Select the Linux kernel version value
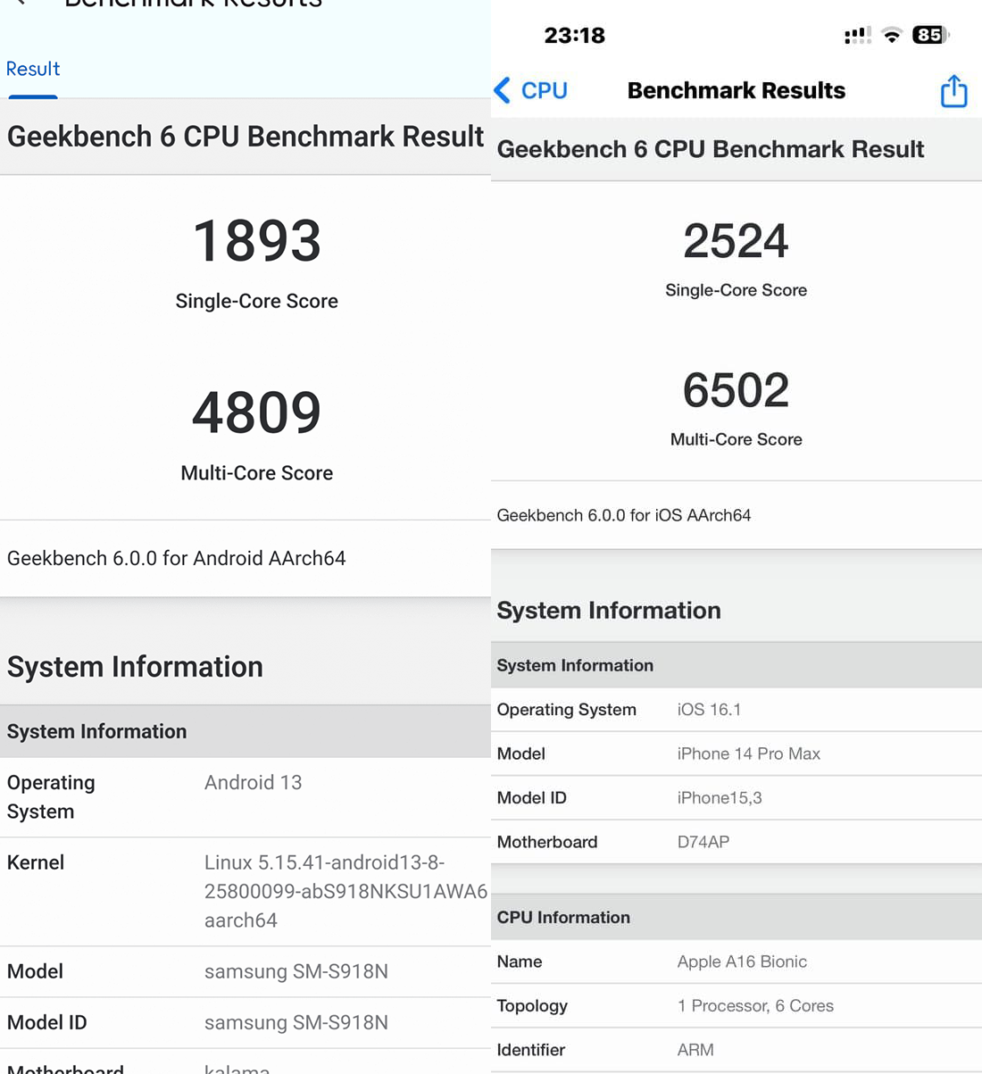 click(x=346, y=891)
